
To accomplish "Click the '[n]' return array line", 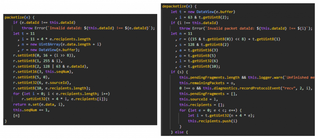I will (x=16, y=115).
